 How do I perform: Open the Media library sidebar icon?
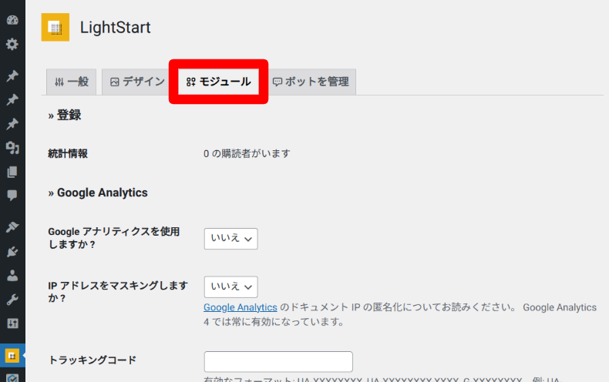(x=12, y=148)
